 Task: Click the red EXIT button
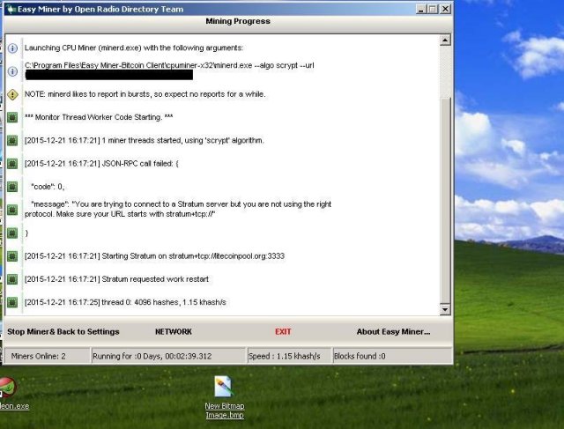(x=283, y=331)
